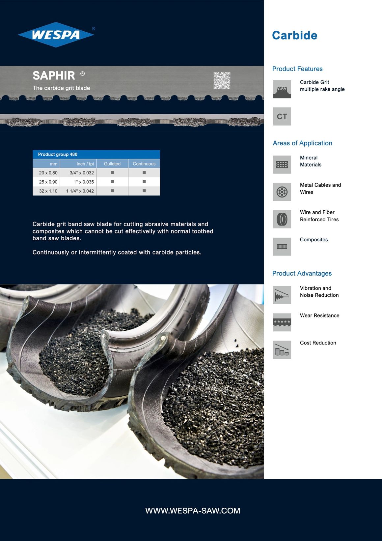The height and width of the screenshot is (541, 382).
Task: Click the gulleted saw blade image
Action: (132, 83)
